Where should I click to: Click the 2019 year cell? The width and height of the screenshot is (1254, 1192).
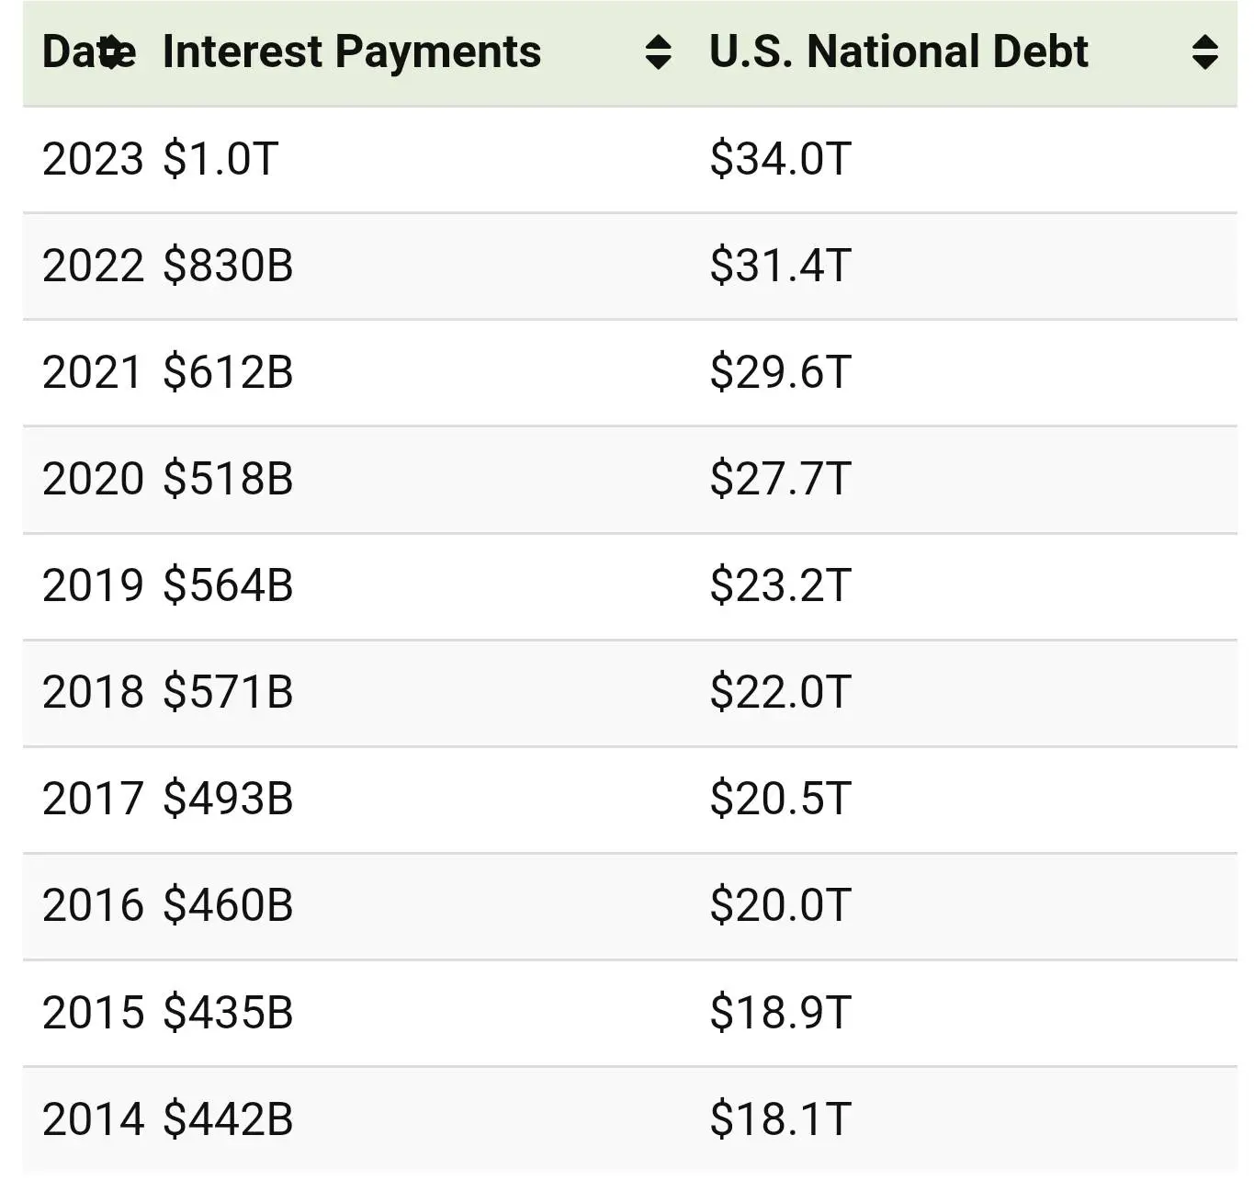coord(93,585)
